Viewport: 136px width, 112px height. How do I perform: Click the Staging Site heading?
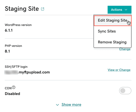tap(22, 9)
